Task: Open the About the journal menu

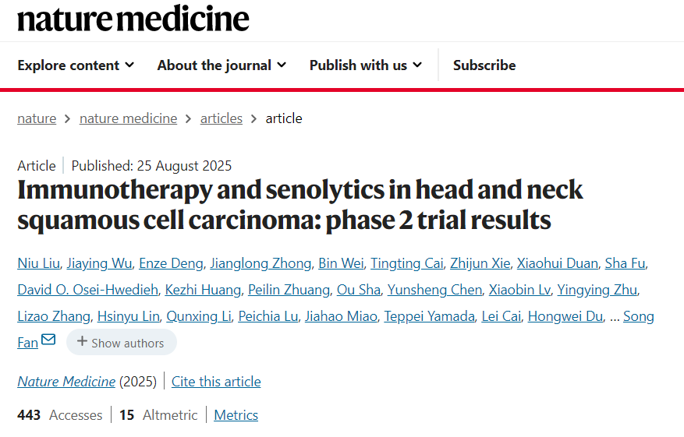Action: [222, 65]
